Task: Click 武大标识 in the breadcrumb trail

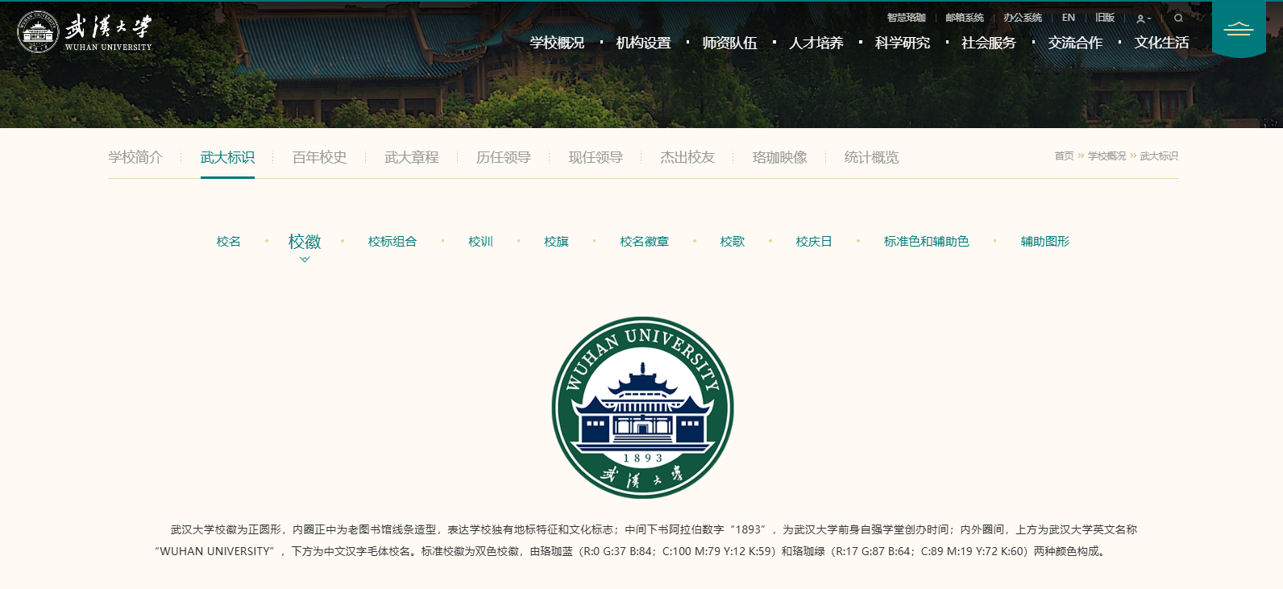Action: [1159, 156]
